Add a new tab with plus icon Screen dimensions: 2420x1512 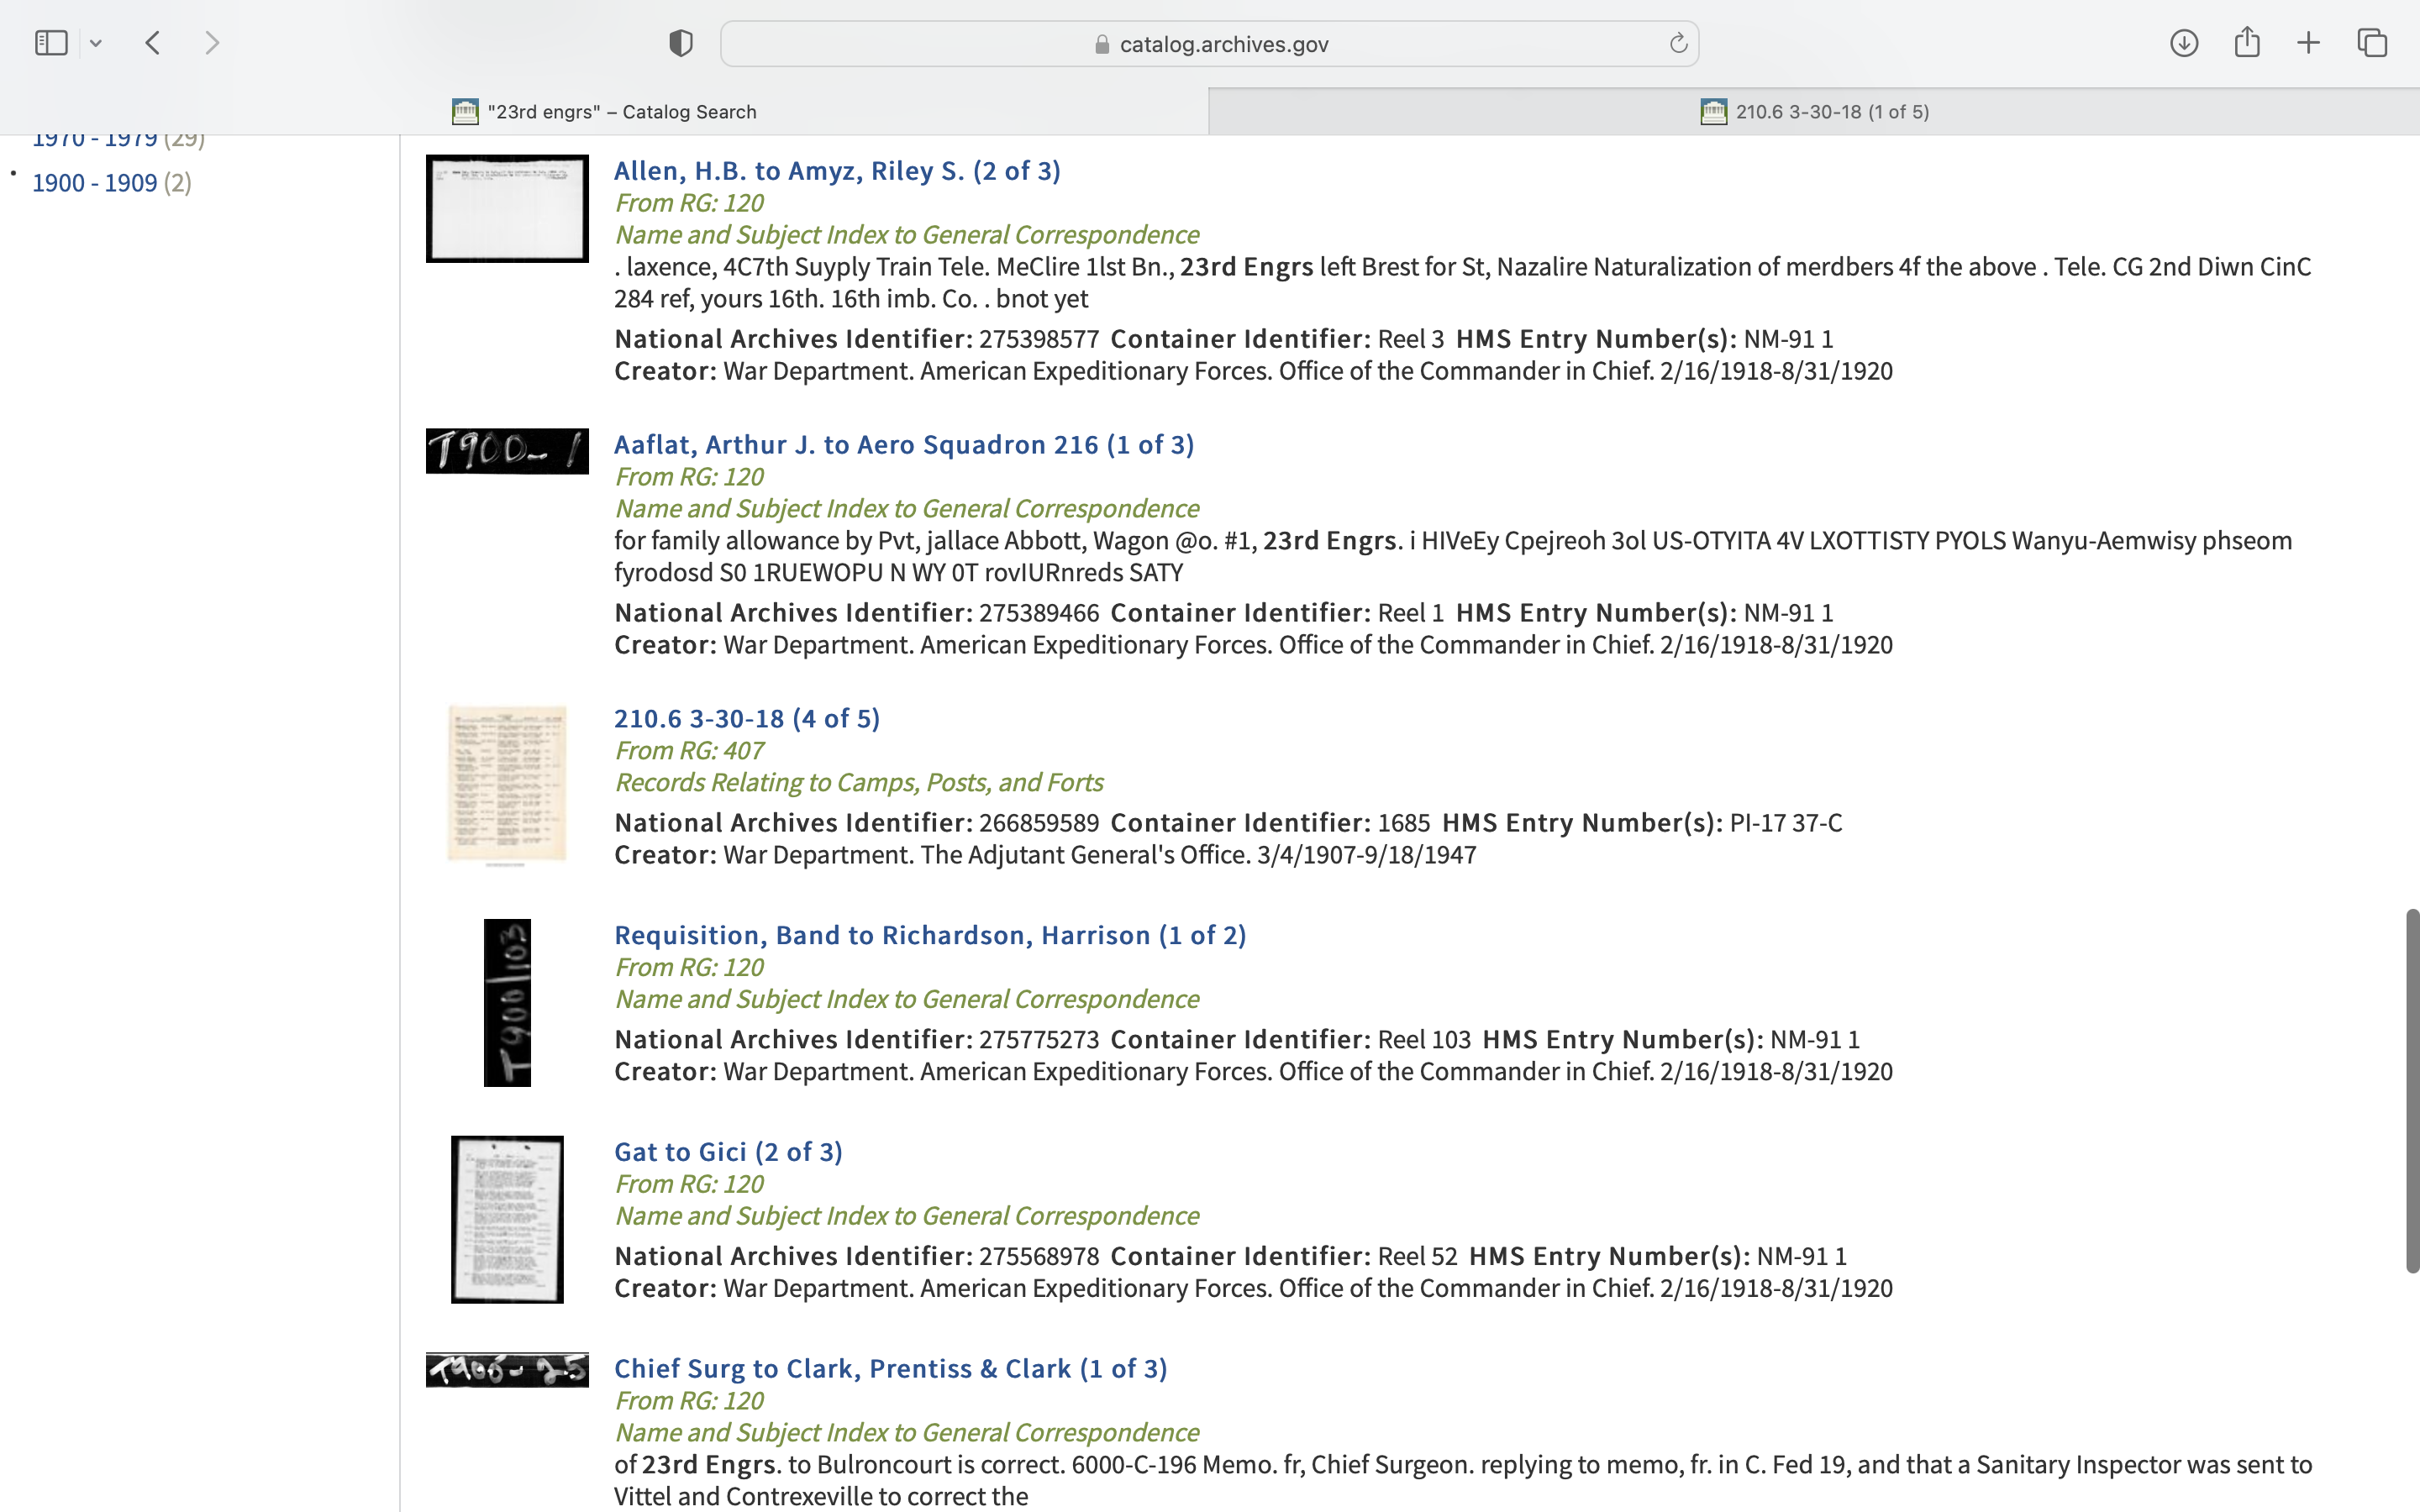tap(2308, 43)
